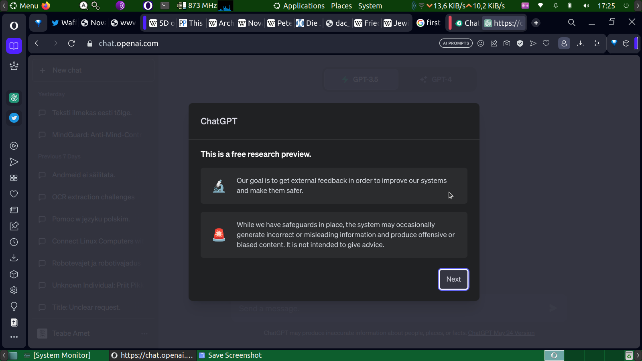Switch to the 'This' tab
Screen dimensions: 642x361
point(191,23)
